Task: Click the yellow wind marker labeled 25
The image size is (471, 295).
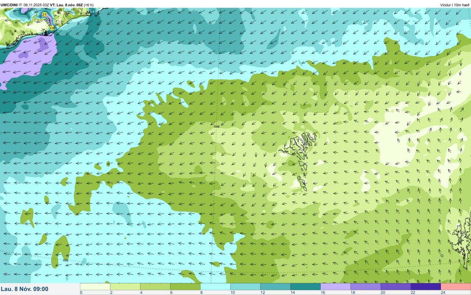Action: pos(45,14)
